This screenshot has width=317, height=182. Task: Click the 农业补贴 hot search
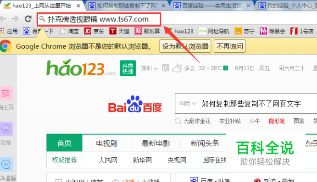(x=230, y=121)
